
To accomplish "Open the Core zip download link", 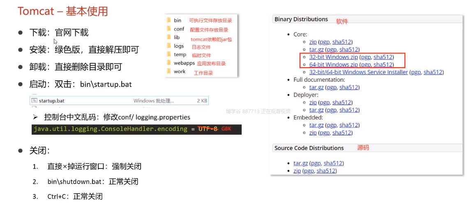I will point(313,42).
